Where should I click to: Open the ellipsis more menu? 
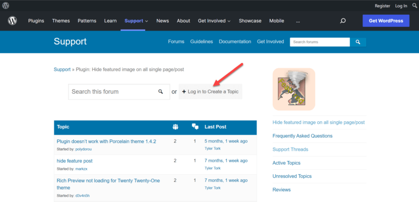click(x=298, y=21)
